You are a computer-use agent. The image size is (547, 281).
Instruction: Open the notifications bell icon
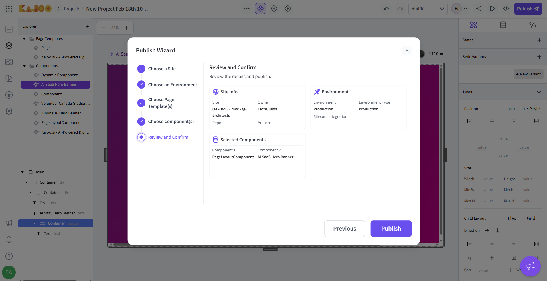[9, 239]
